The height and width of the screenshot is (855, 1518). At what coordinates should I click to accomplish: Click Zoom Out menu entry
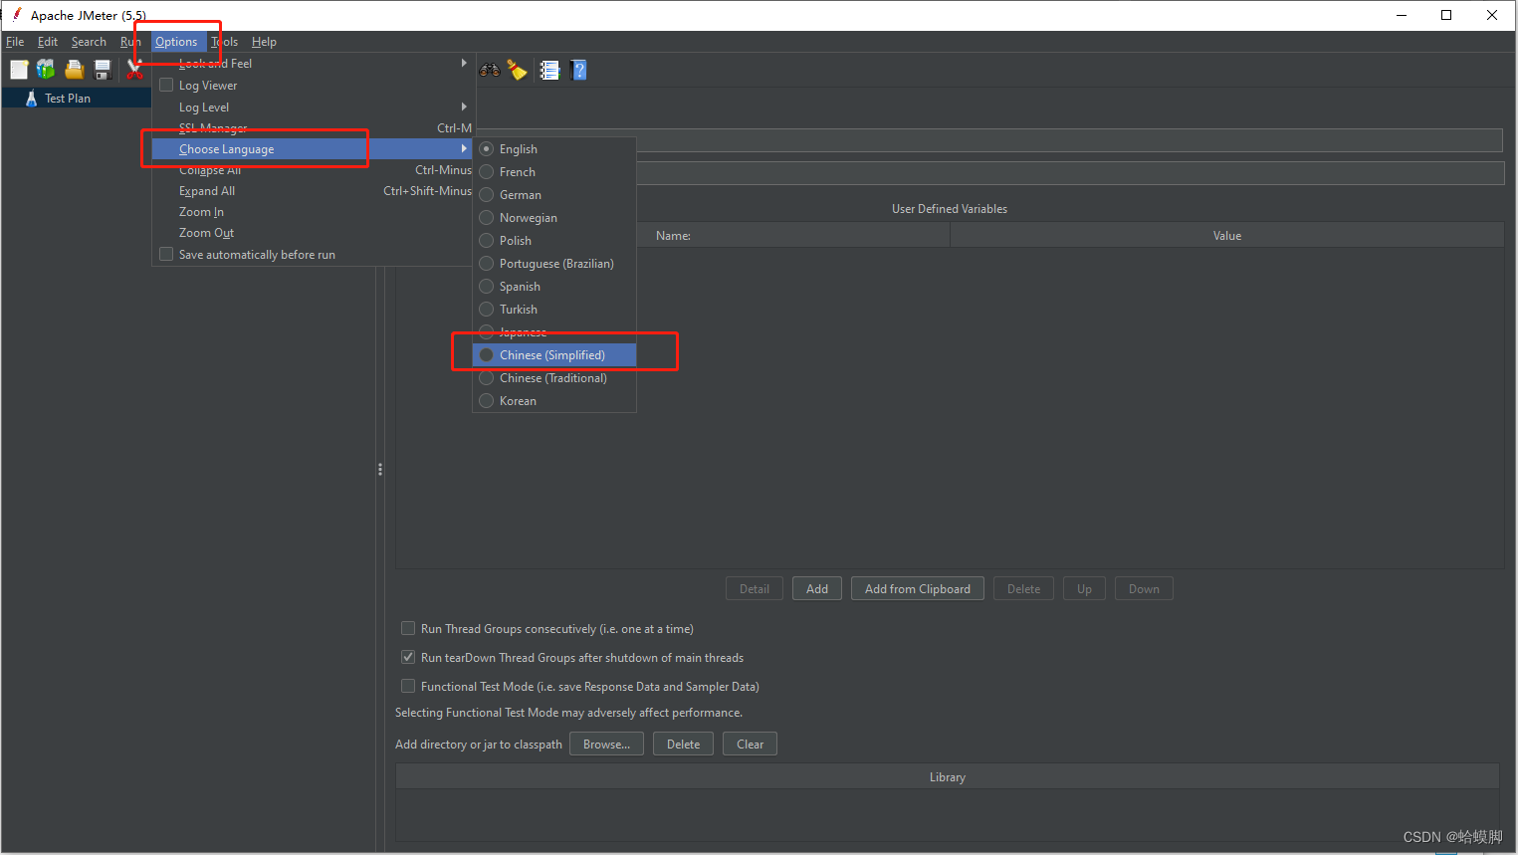[313, 233]
